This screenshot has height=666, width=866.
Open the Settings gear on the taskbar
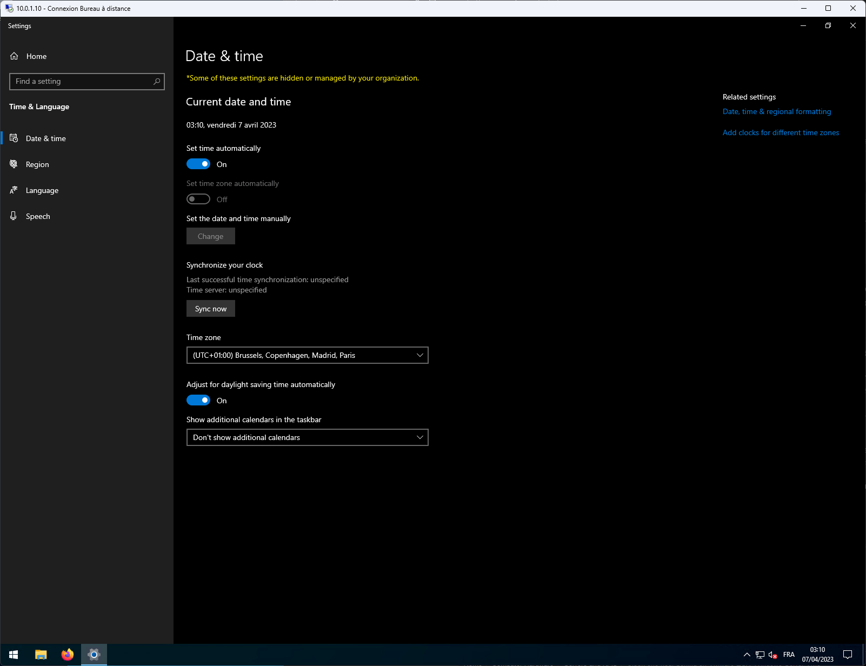(x=94, y=655)
